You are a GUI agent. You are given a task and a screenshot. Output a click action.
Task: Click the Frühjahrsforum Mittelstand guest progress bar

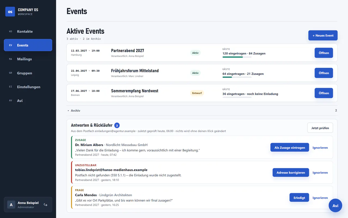click(x=237, y=77)
